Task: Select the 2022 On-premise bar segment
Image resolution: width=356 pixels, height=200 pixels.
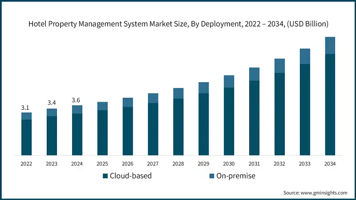Action: click(27, 116)
